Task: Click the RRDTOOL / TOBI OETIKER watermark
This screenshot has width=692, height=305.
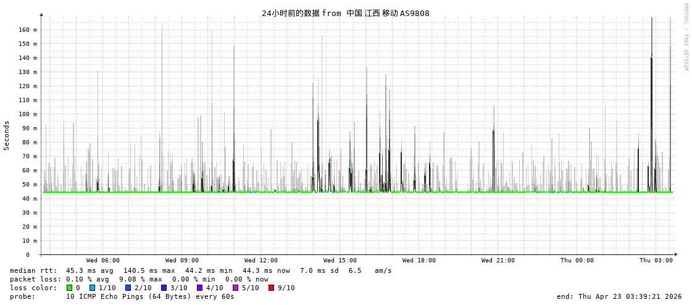Action: 685,36
